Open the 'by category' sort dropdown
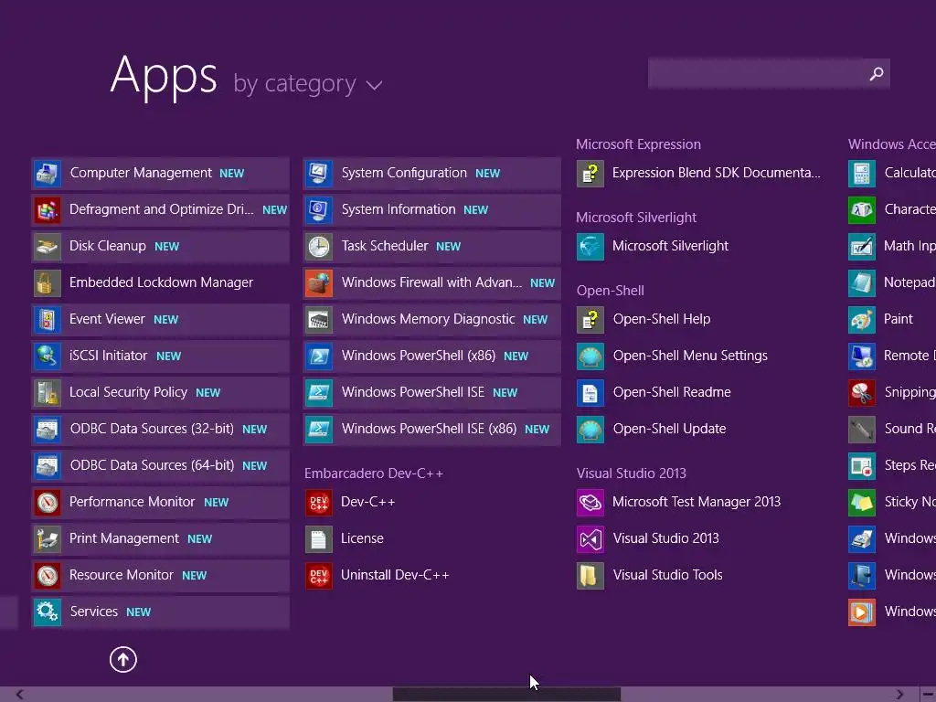 click(307, 83)
